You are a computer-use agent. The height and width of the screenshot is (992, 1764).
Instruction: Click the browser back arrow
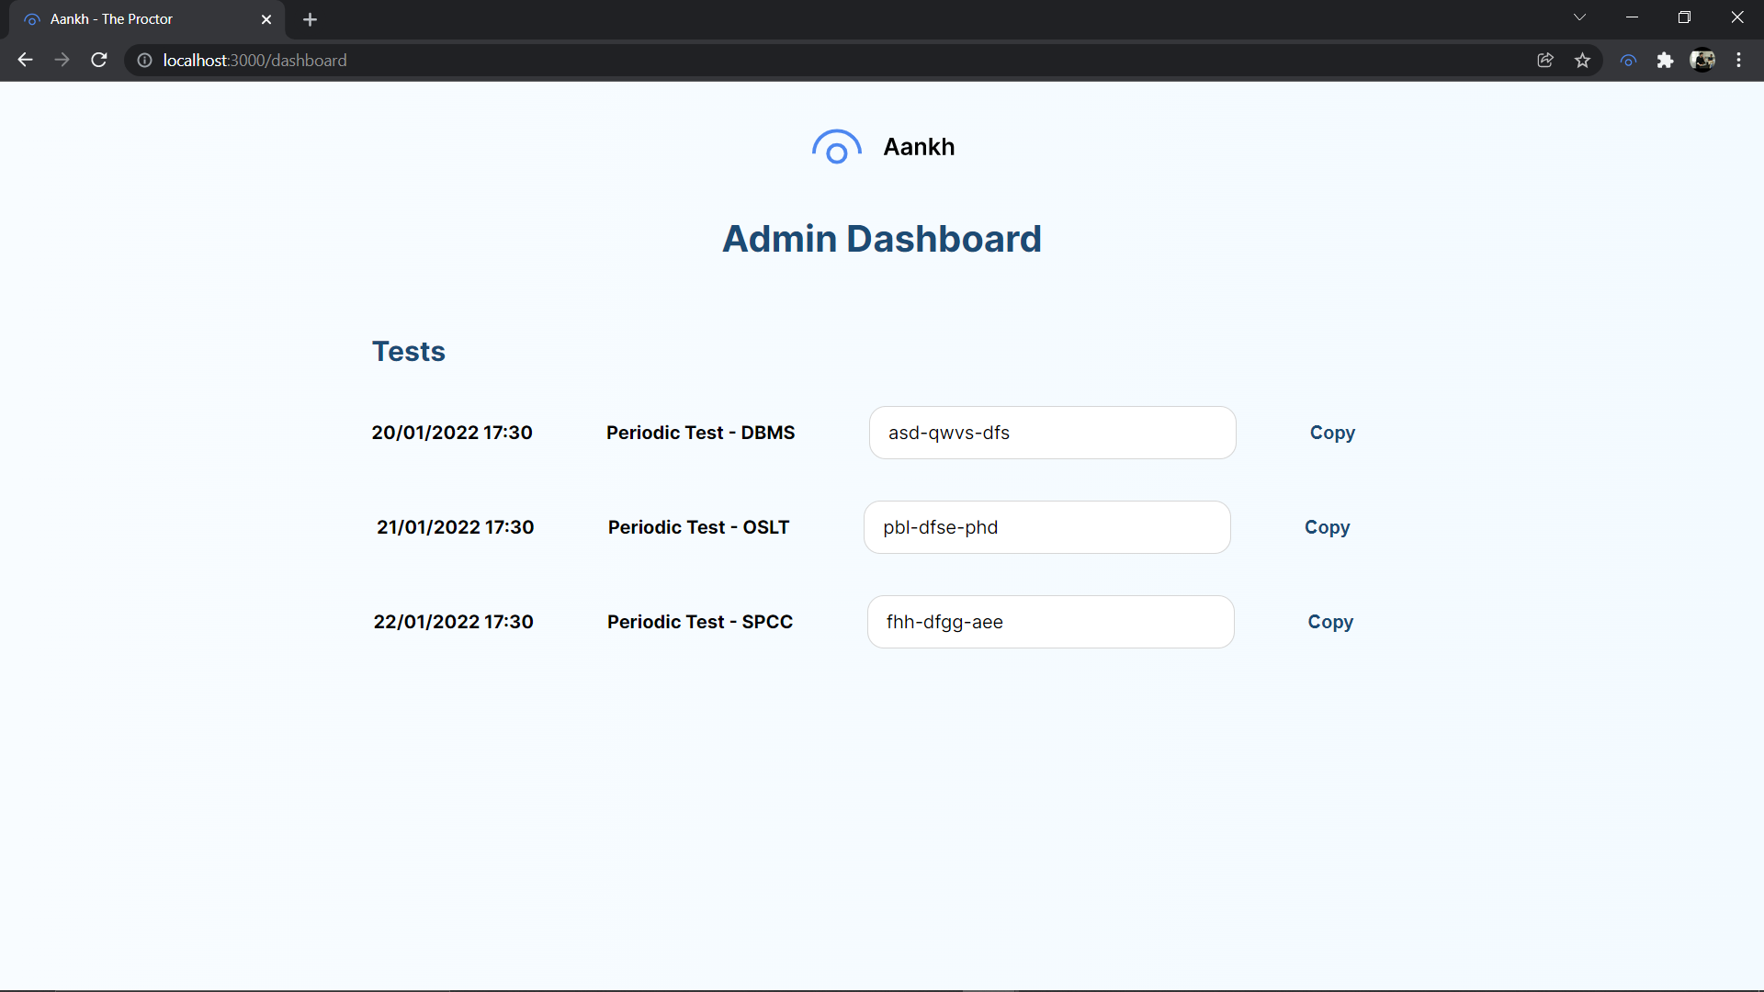(x=25, y=60)
